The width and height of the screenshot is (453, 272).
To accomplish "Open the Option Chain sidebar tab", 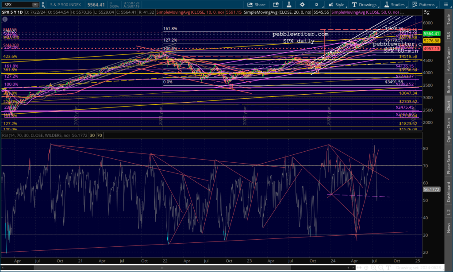I will click(449, 129).
